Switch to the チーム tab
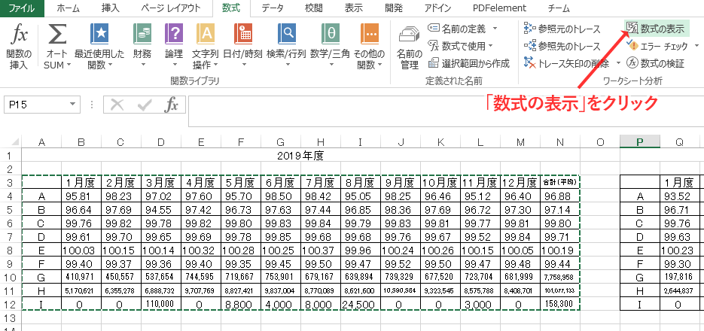This screenshot has width=704, height=331. 559,8
